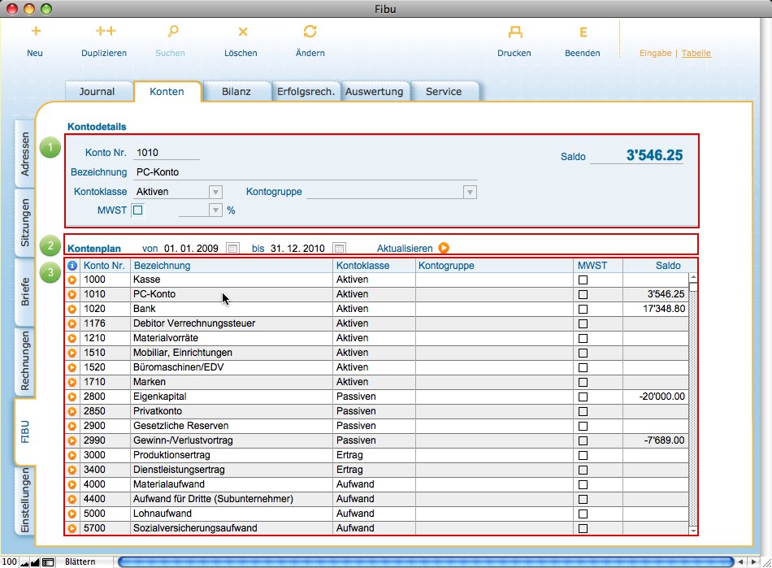Open account 5700 Sozialversicherungsaufwand arrow icon
The height and width of the screenshot is (568, 772).
pyautogui.click(x=72, y=529)
